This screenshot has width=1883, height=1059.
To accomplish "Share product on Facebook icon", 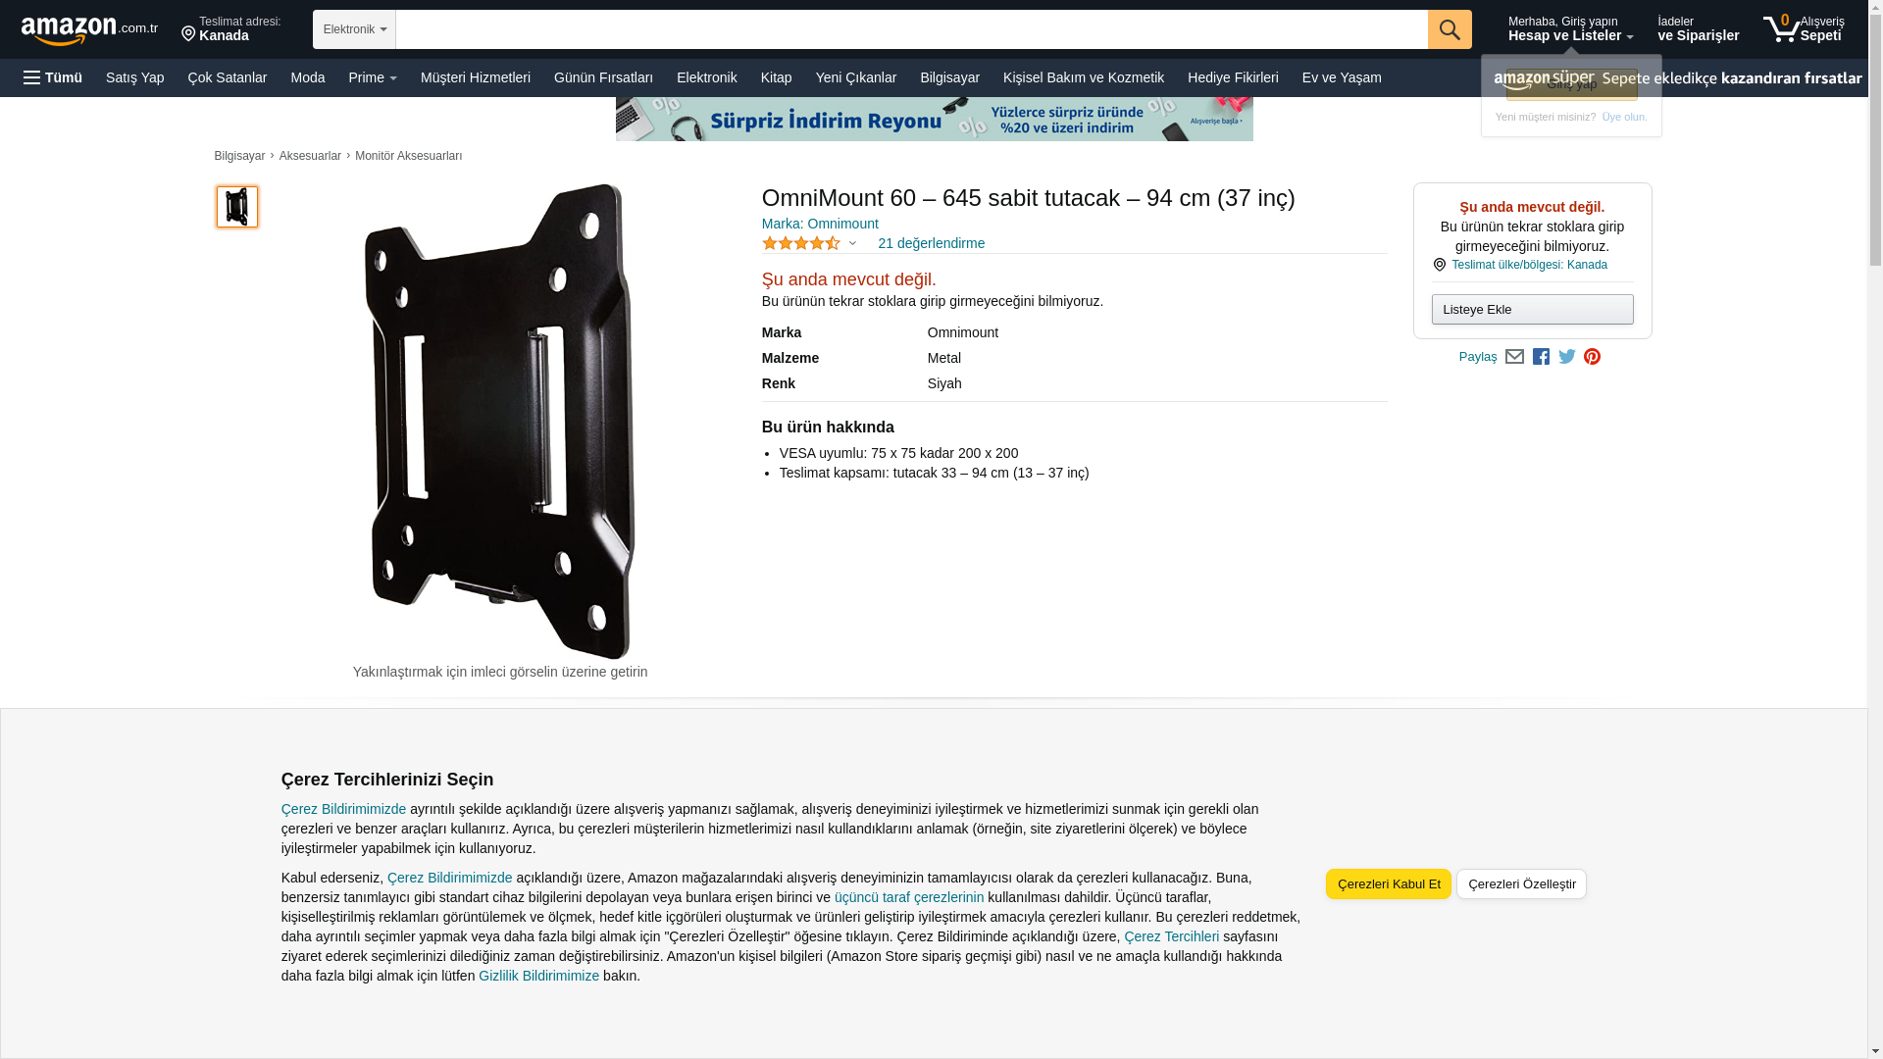I will pos(1541,357).
